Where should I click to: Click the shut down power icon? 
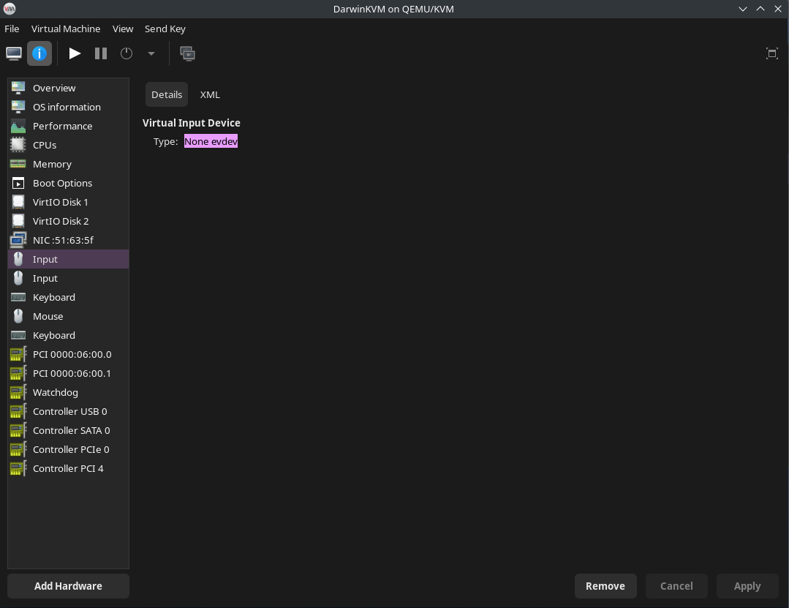tap(127, 53)
